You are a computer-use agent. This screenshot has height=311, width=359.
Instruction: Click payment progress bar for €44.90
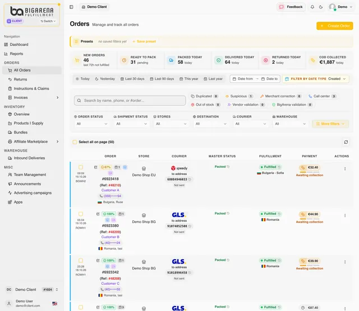310,219
